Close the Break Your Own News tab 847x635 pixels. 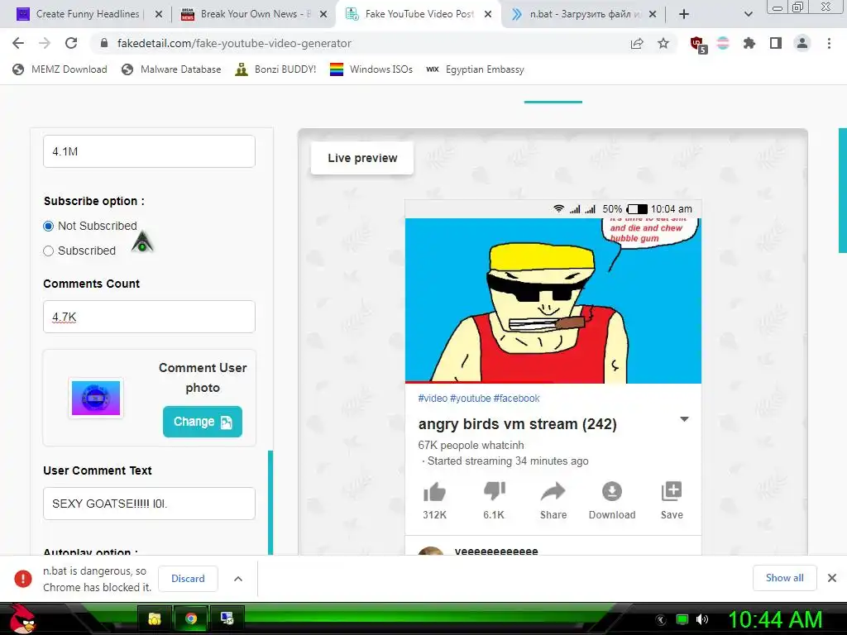323,14
